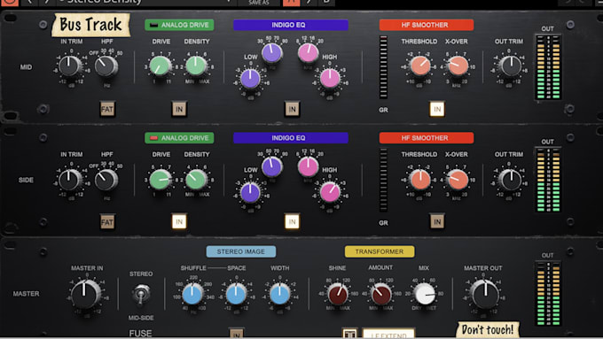Screen dimensions: 603x339
Task: Click the Mid channel HPF knob
Action: point(106,66)
